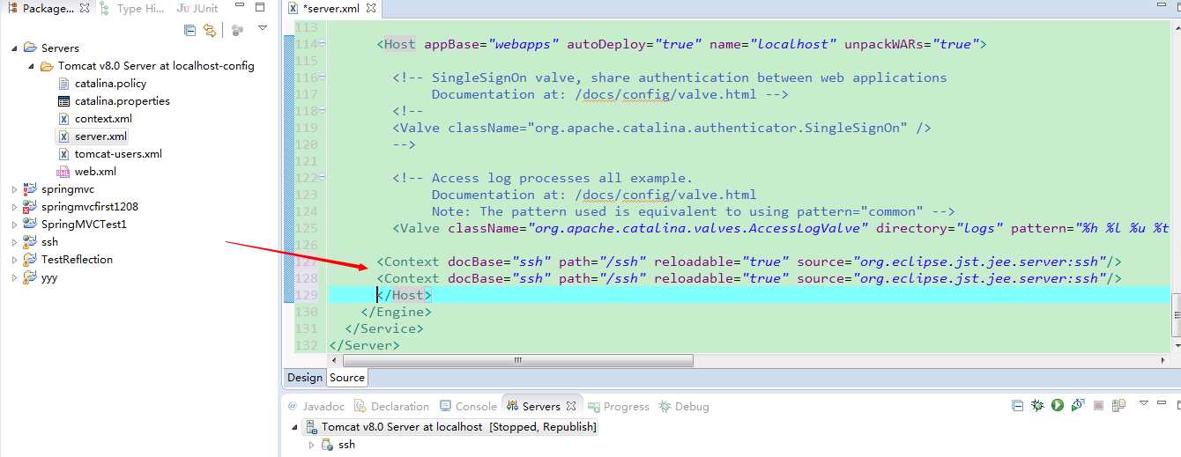
Task: Select the ssh project icon
Action: coord(30,242)
